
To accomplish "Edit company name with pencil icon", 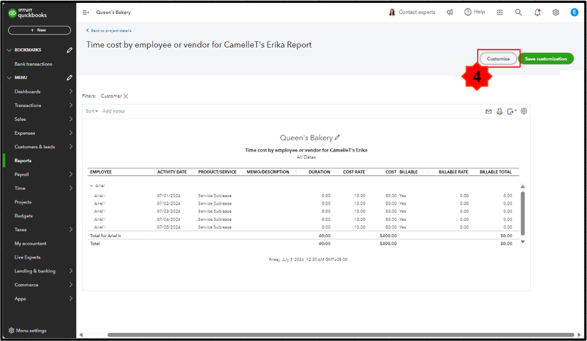I will (x=337, y=137).
